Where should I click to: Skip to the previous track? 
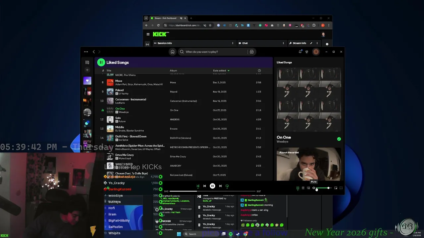pyautogui.click(x=204, y=186)
